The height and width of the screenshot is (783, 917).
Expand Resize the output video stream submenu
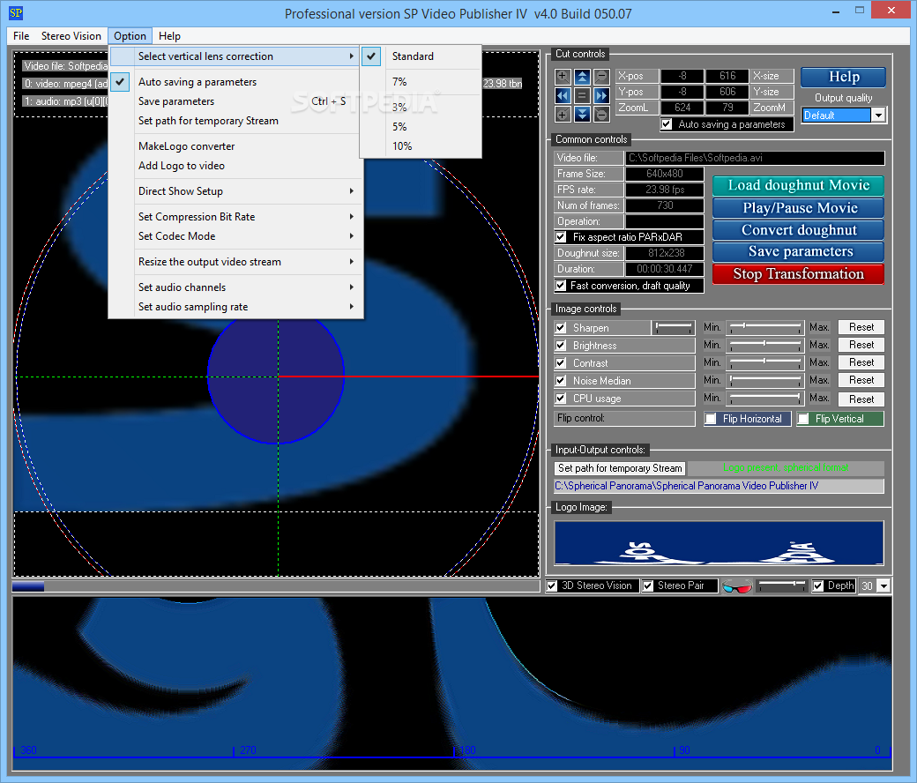[x=235, y=262]
